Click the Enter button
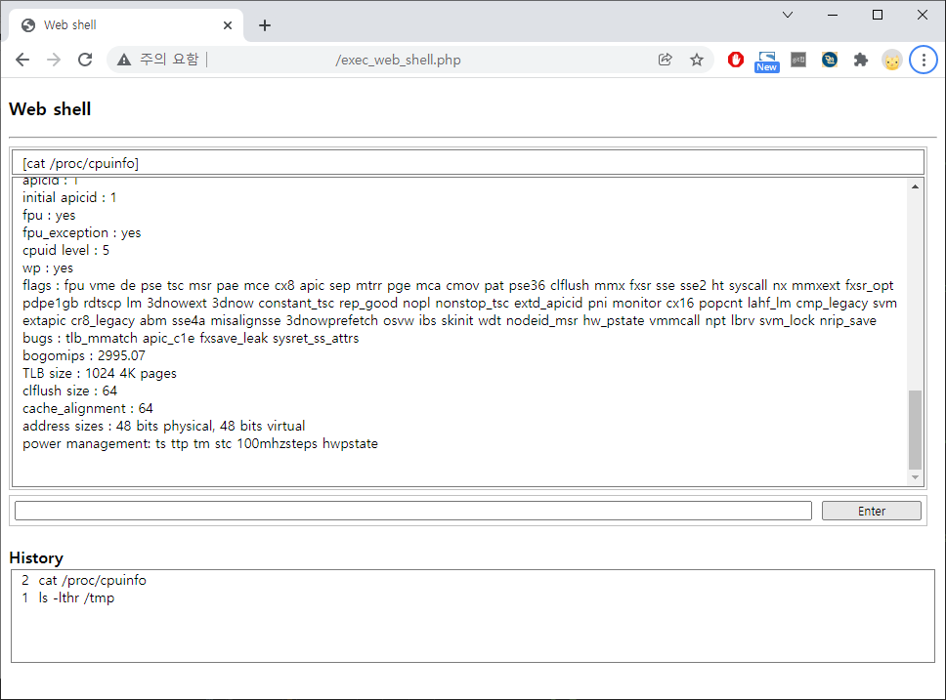 point(871,511)
